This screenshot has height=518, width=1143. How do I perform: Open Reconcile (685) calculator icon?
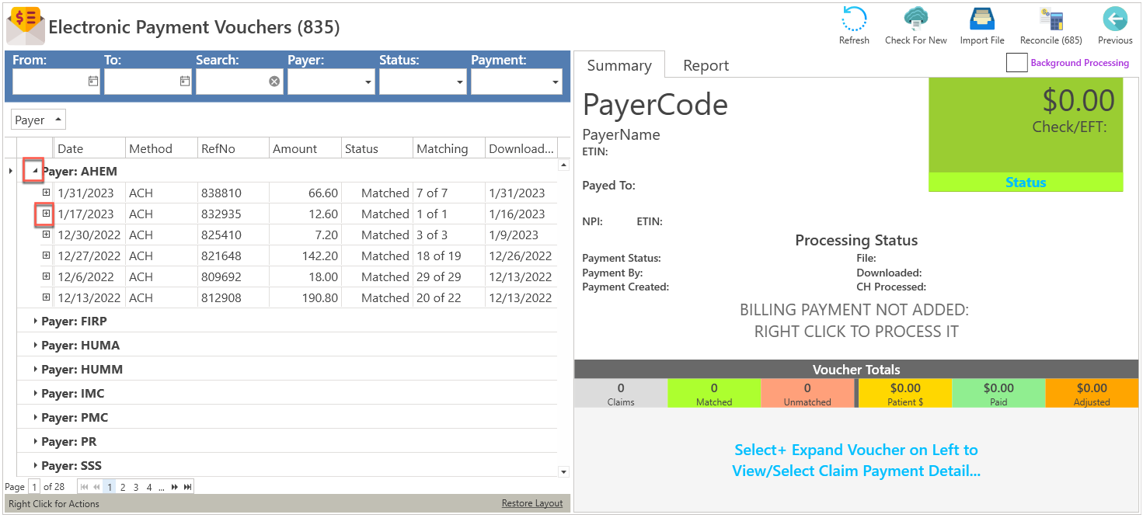pos(1051,19)
